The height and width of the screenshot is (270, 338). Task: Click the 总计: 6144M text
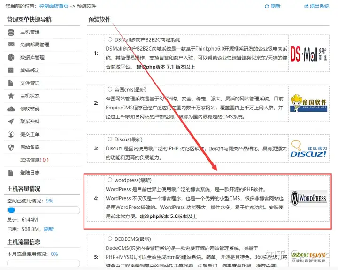coord(23,220)
